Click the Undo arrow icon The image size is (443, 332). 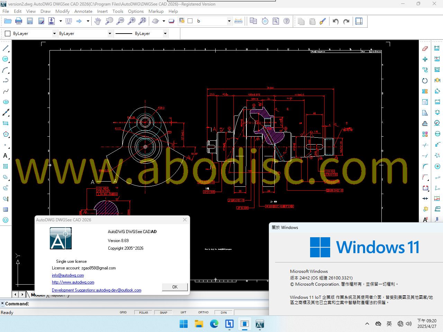335,21
